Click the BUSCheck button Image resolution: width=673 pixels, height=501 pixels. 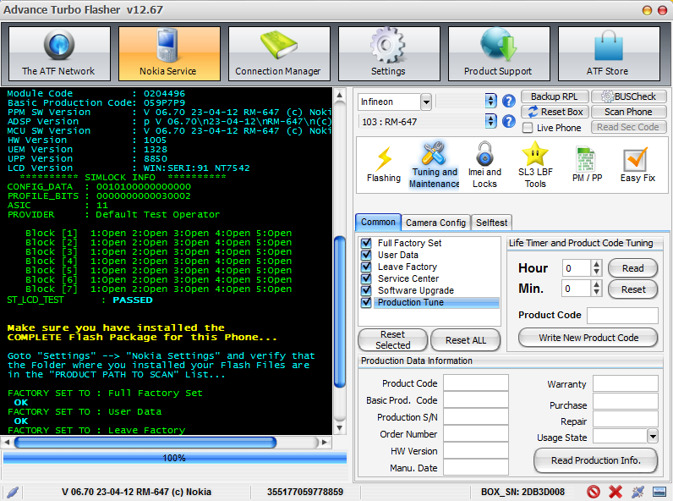[x=629, y=96]
